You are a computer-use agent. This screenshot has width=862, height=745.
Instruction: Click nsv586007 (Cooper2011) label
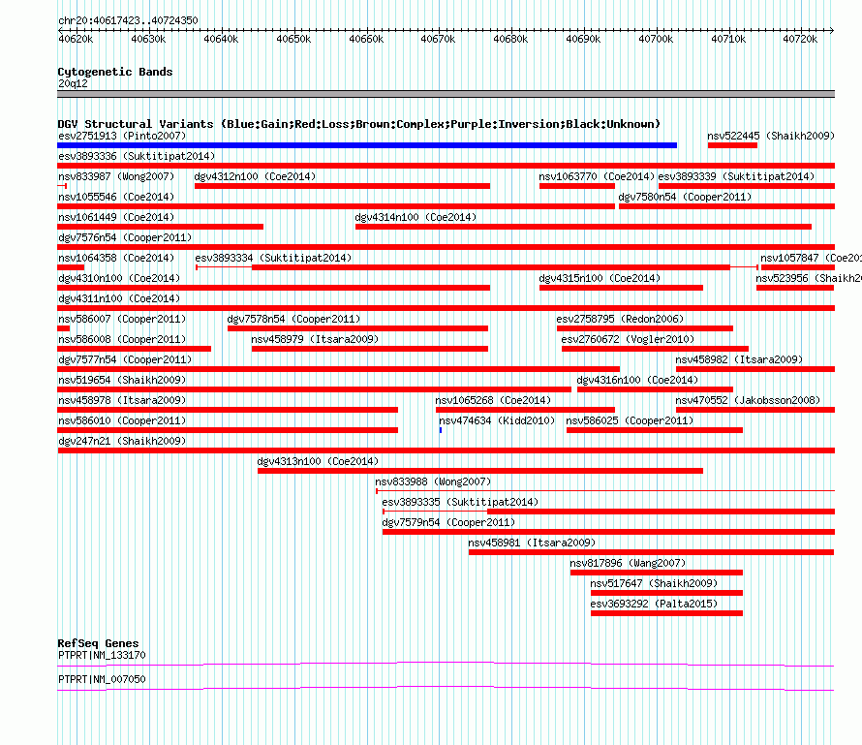(122, 319)
